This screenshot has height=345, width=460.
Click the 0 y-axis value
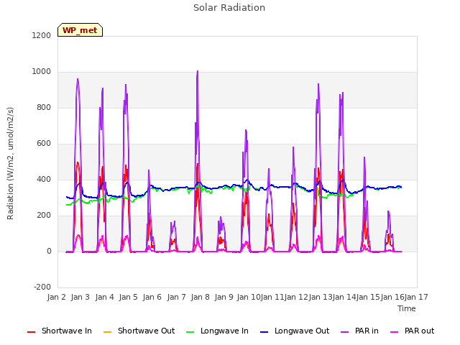(x=49, y=252)
